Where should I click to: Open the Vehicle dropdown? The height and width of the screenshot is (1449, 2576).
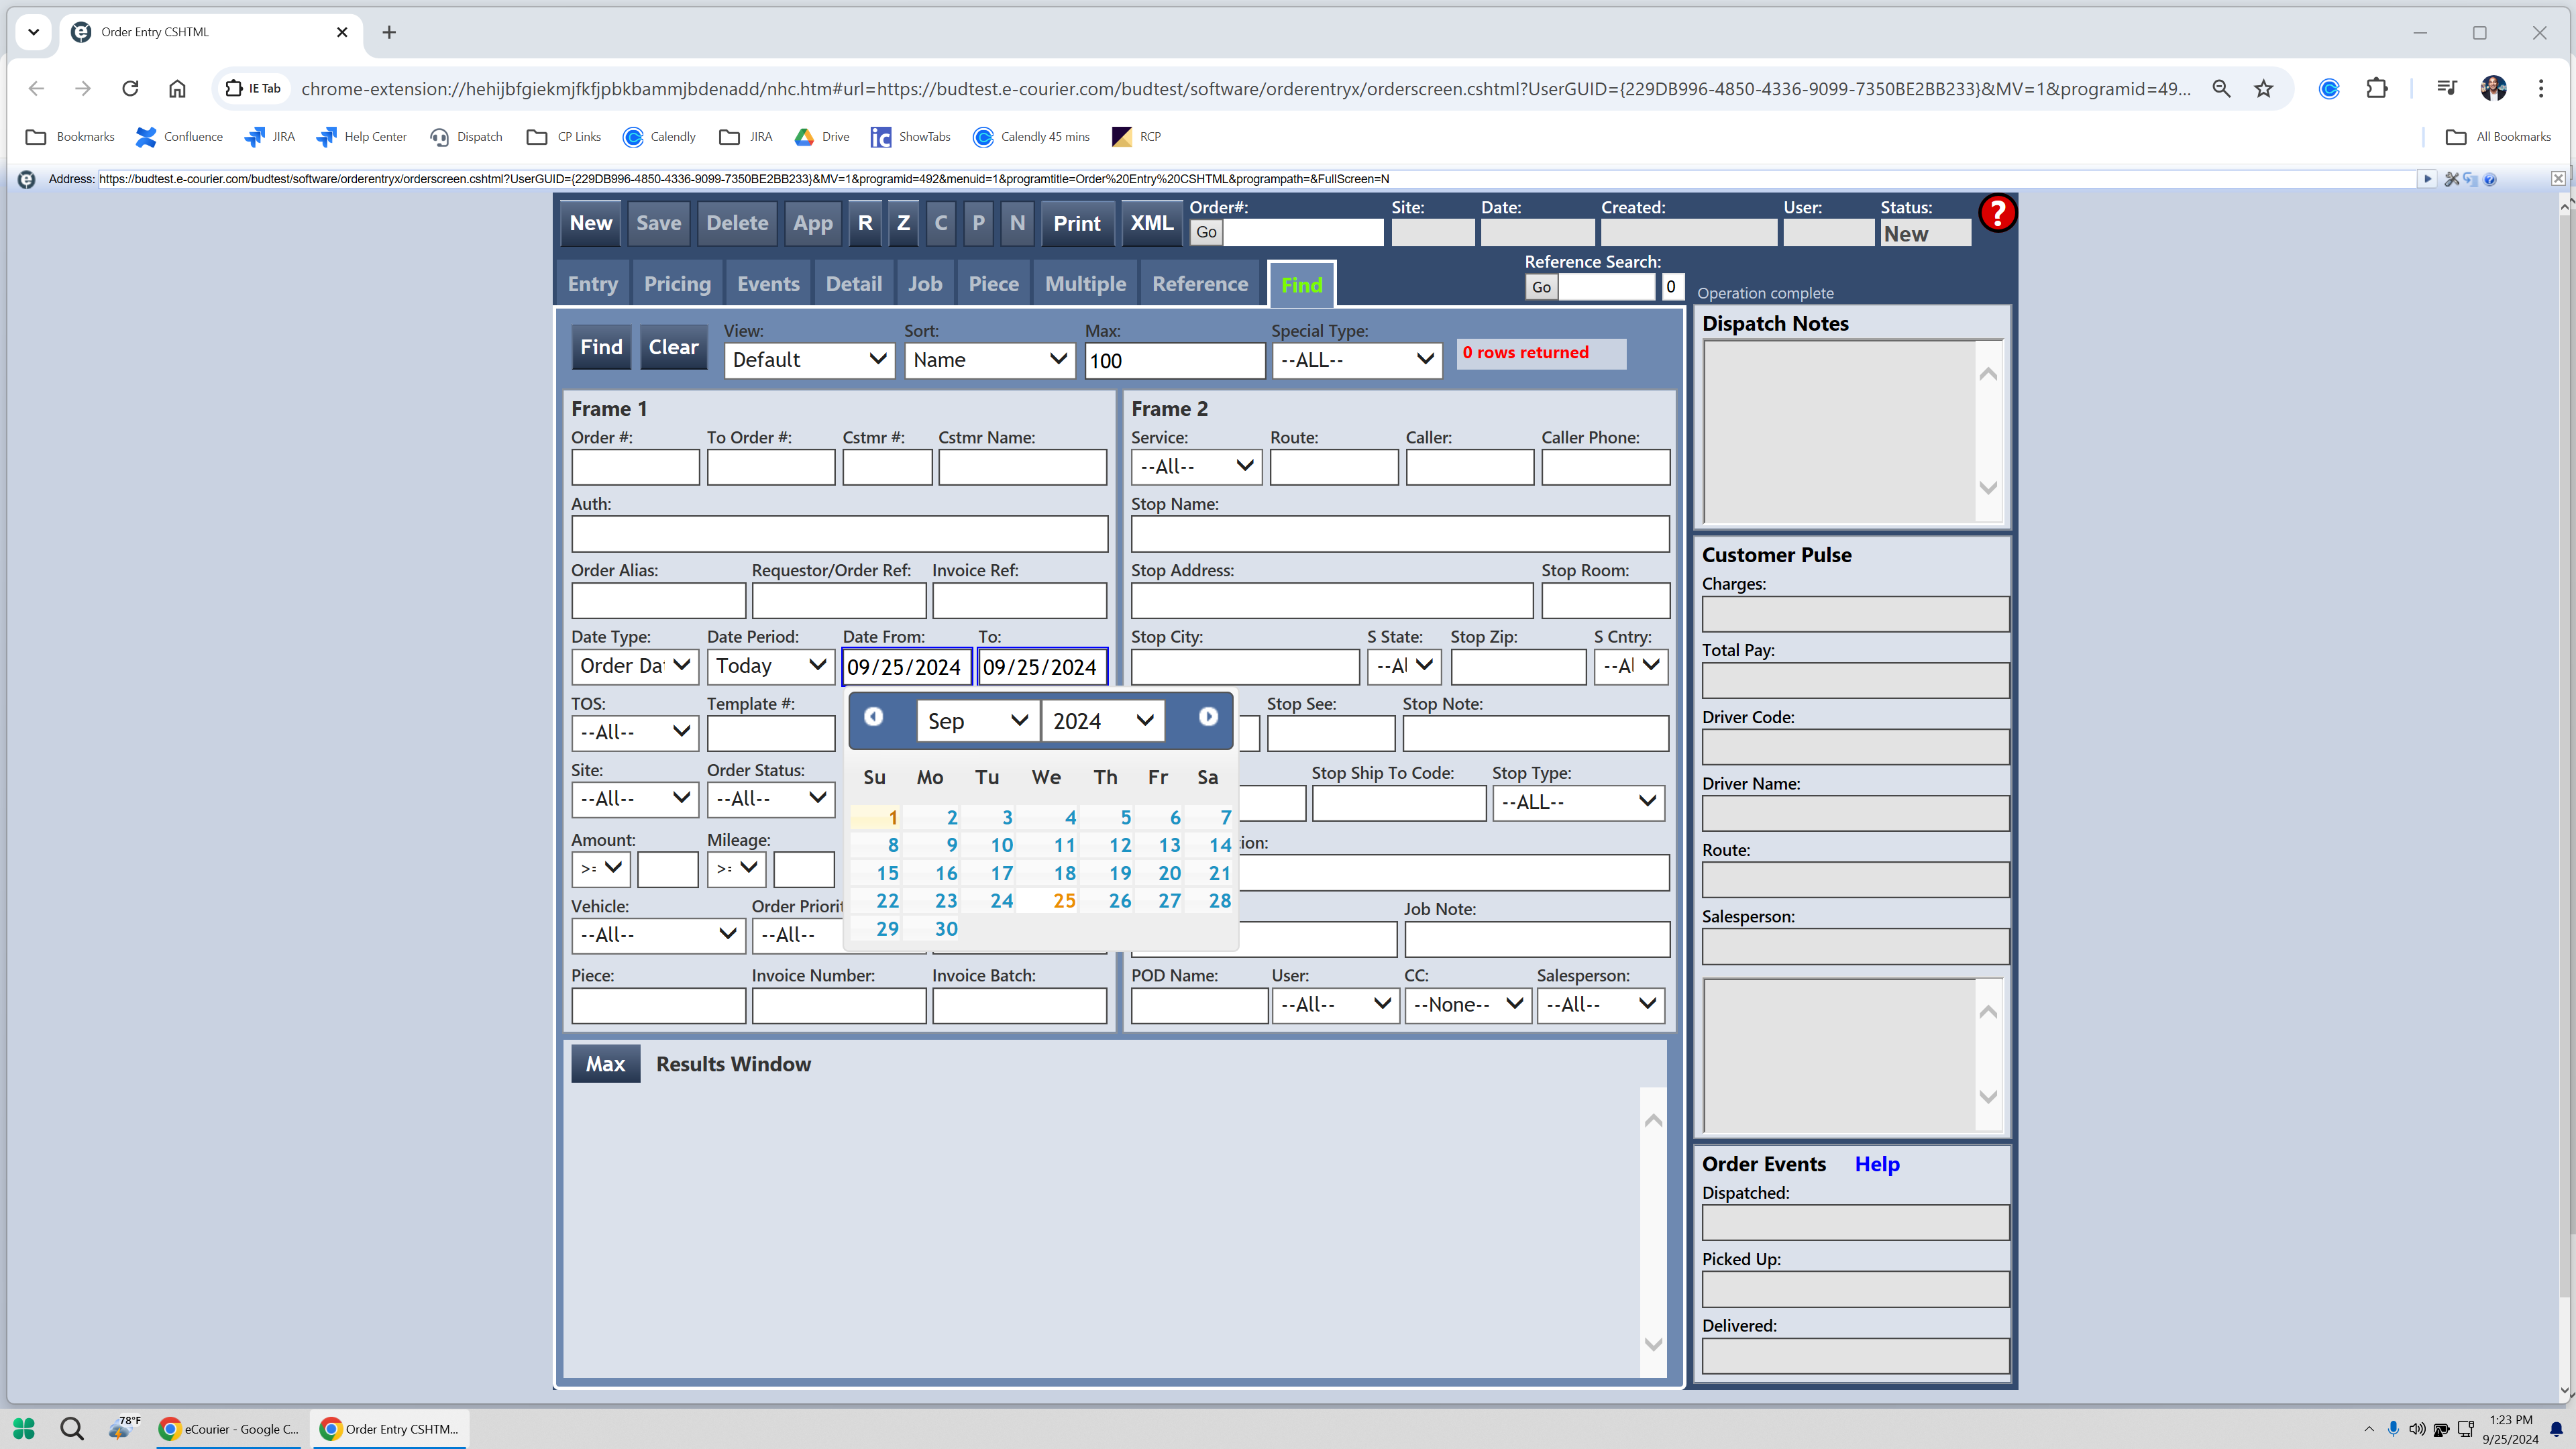coord(658,935)
